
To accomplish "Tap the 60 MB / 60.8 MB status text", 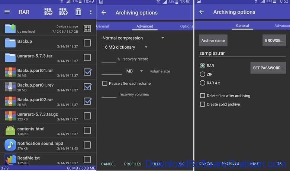I will pyautogui.click(x=81, y=168).
